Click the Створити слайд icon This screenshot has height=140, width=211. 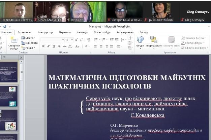(x=14, y=40)
